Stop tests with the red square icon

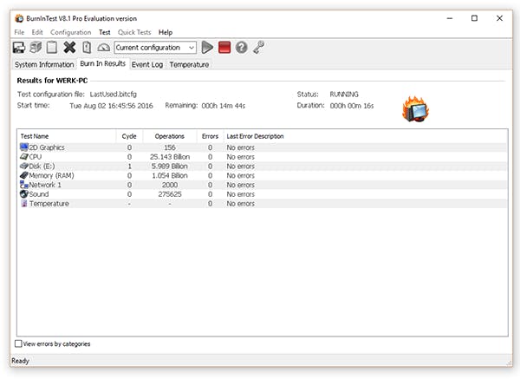(x=224, y=48)
